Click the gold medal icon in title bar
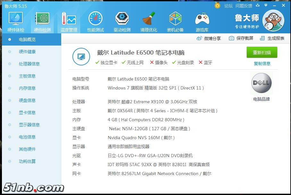Image resolution: width=291 pixels, height=195 pixels. [x=218, y=6]
